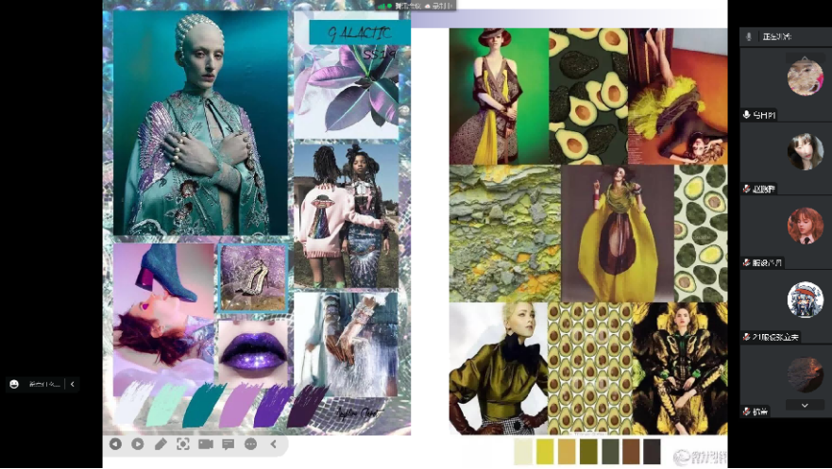This screenshot has width=832, height=469.
Task: Click the microphone icon beside the speaking label
Action: 749,37
